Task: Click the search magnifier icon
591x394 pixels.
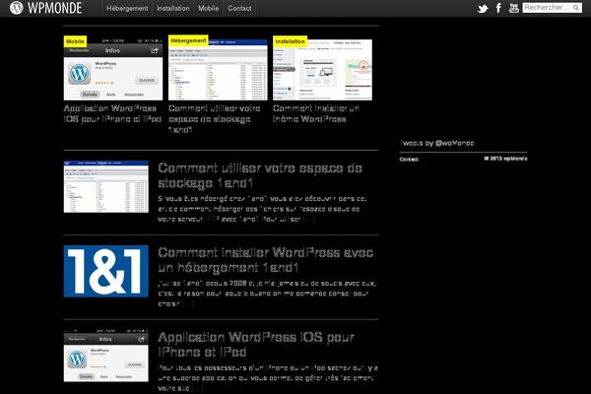Action: tap(576, 8)
